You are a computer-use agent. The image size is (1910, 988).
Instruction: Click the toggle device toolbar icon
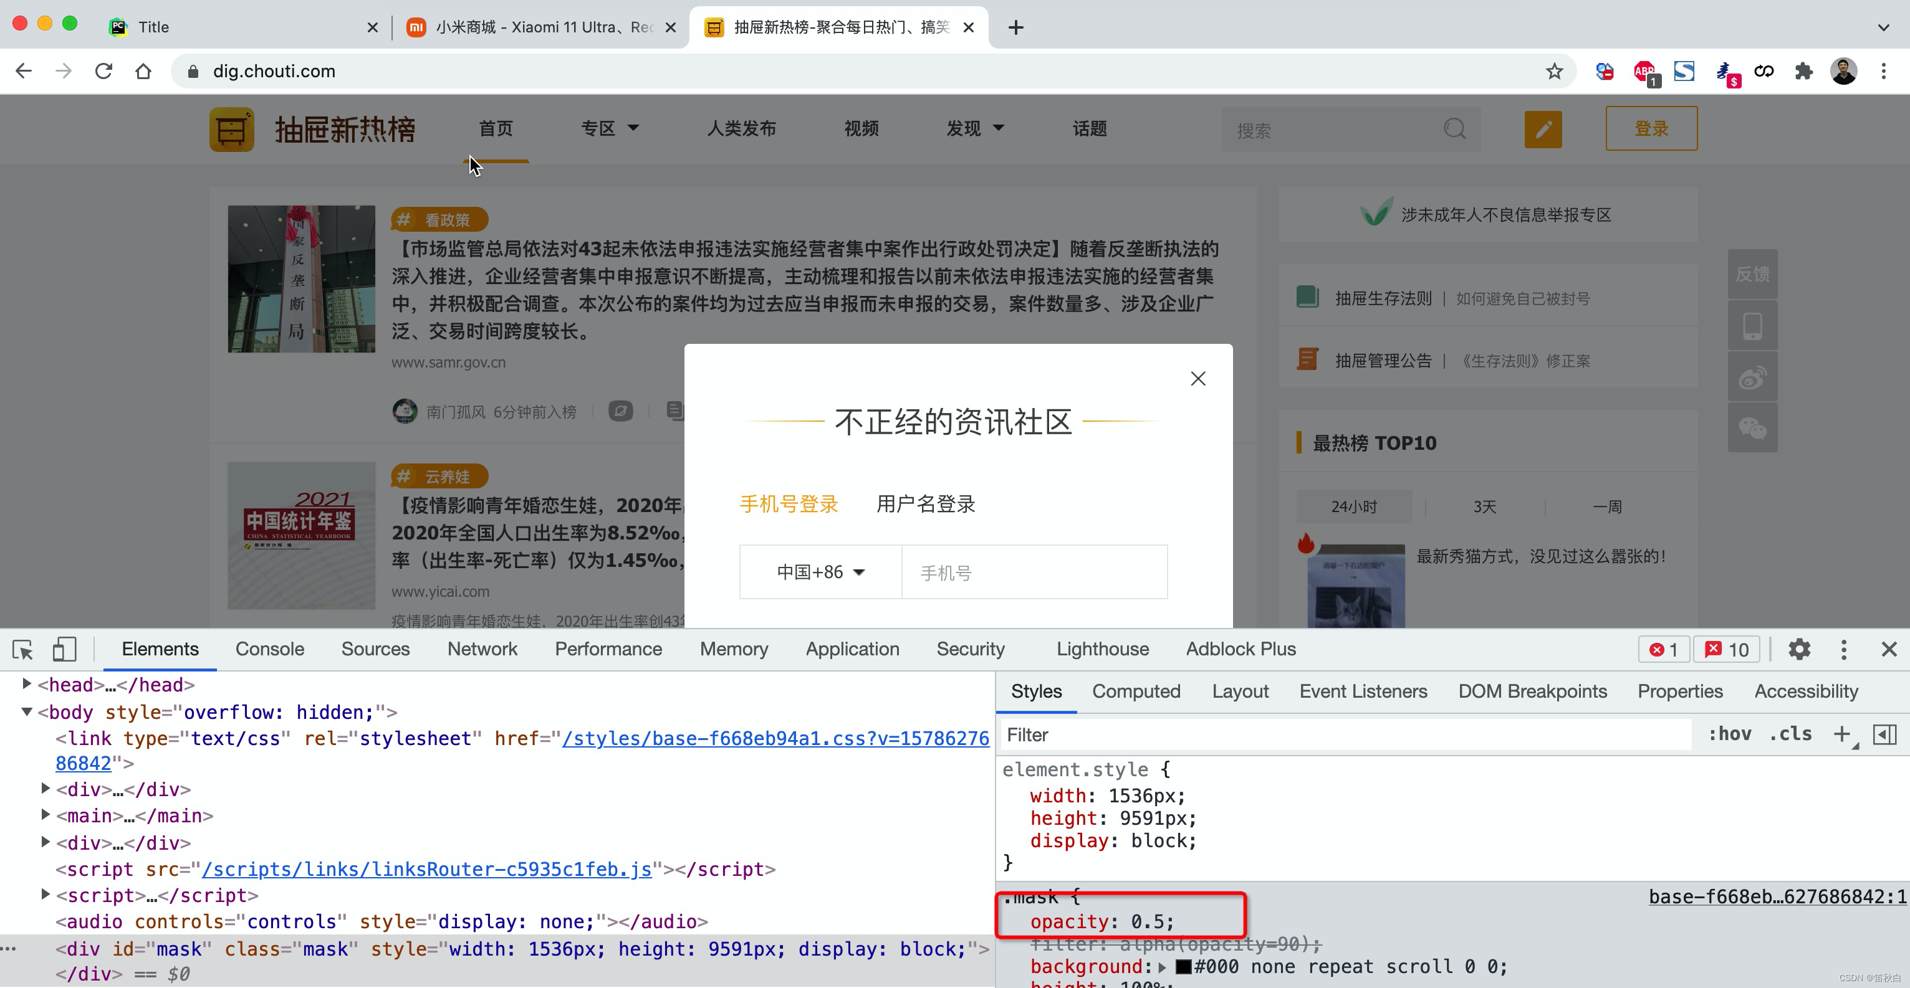pos(63,648)
